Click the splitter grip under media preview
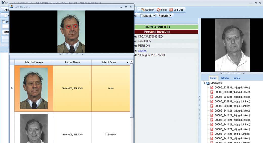 coord(232,73)
